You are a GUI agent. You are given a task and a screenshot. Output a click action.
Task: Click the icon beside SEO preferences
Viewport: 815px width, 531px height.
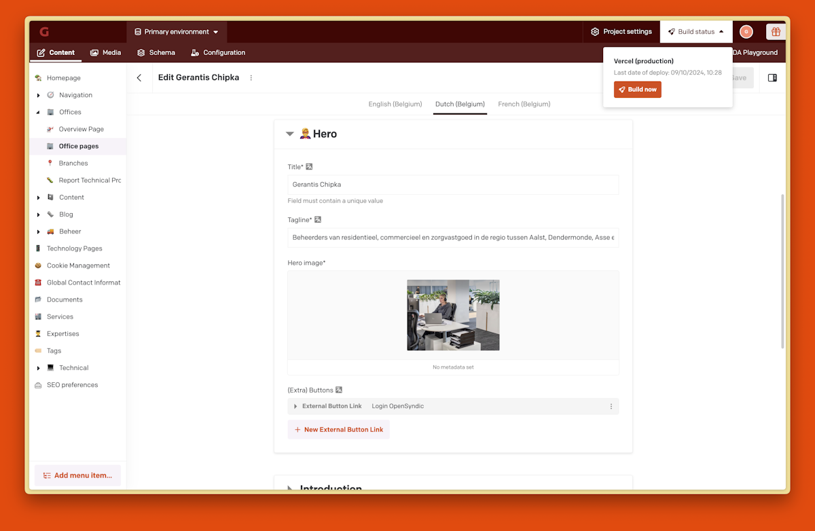(38, 385)
